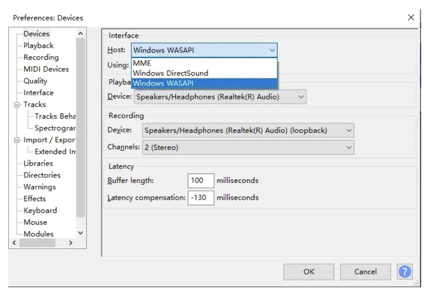
Task: Open the Directories preferences page
Action: (42, 175)
